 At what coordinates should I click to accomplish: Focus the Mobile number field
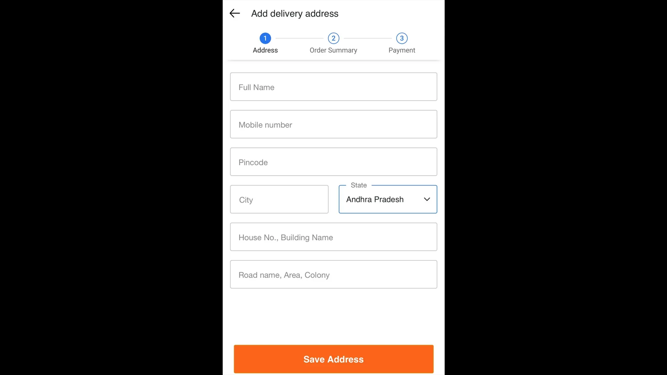point(333,124)
